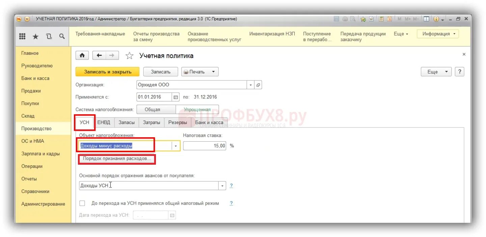This screenshot has height=237, width=486.
Task: Click the M memory button in title bar
Action: [399, 19]
